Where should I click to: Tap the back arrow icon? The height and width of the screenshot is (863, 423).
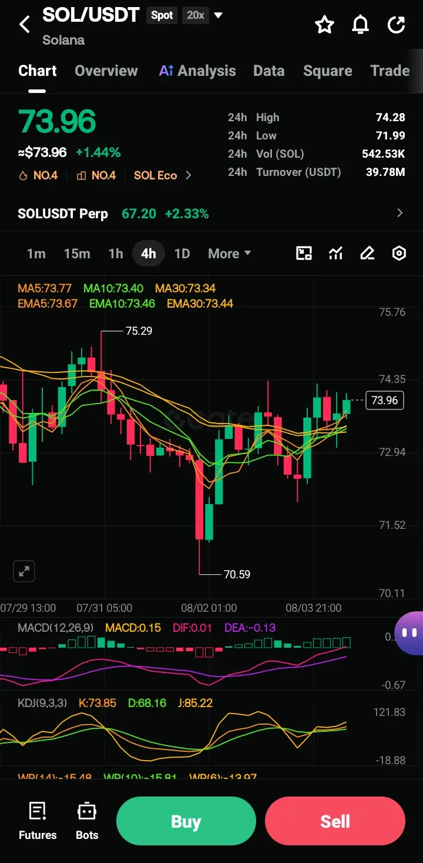(25, 25)
